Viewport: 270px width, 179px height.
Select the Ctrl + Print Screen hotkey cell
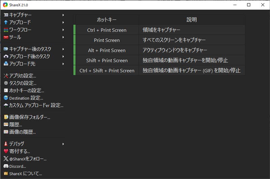[107, 30]
